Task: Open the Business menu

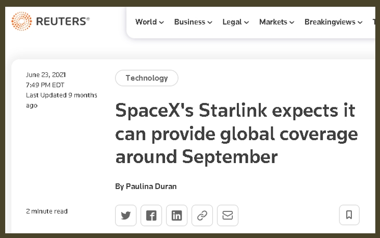Action: point(189,22)
